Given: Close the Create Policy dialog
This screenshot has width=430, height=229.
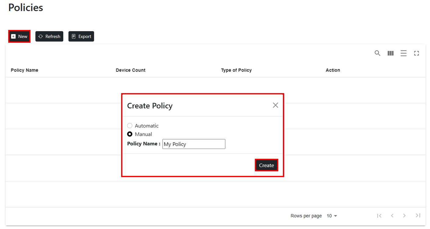Looking at the screenshot, I should 276,105.
